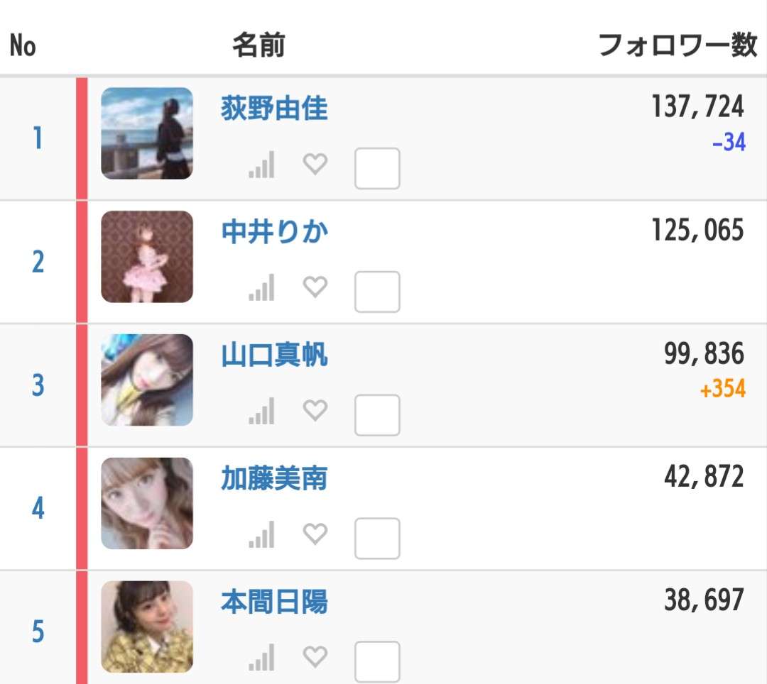Tick the checkbox in the 中井りか row
Viewport: 767px width, 684px height.
[377, 292]
